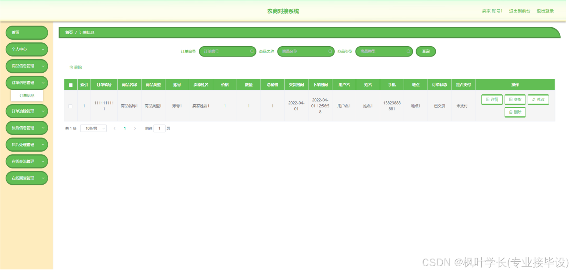Image resolution: width=570 pixels, height=272 pixels.
Task: Click the 农商对接系统 title
Action: click(283, 11)
